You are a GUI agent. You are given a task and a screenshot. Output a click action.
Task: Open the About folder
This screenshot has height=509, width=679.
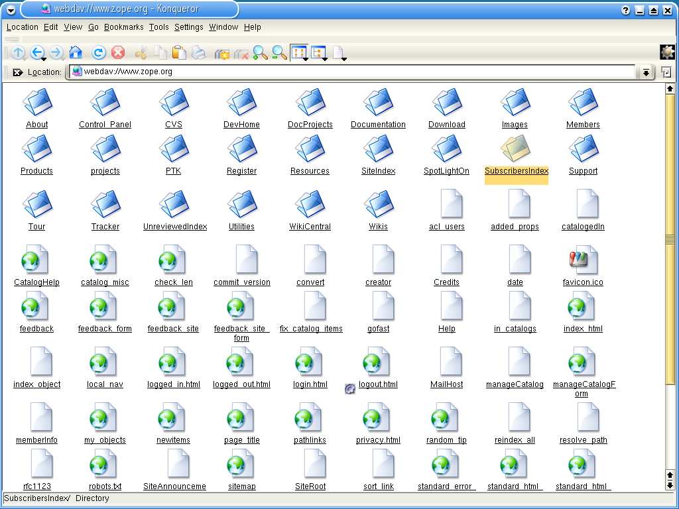tap(37, 103)
